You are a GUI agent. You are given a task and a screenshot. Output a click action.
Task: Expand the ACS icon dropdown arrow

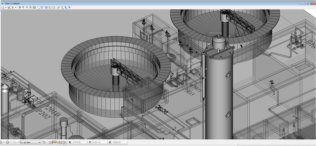18,142
